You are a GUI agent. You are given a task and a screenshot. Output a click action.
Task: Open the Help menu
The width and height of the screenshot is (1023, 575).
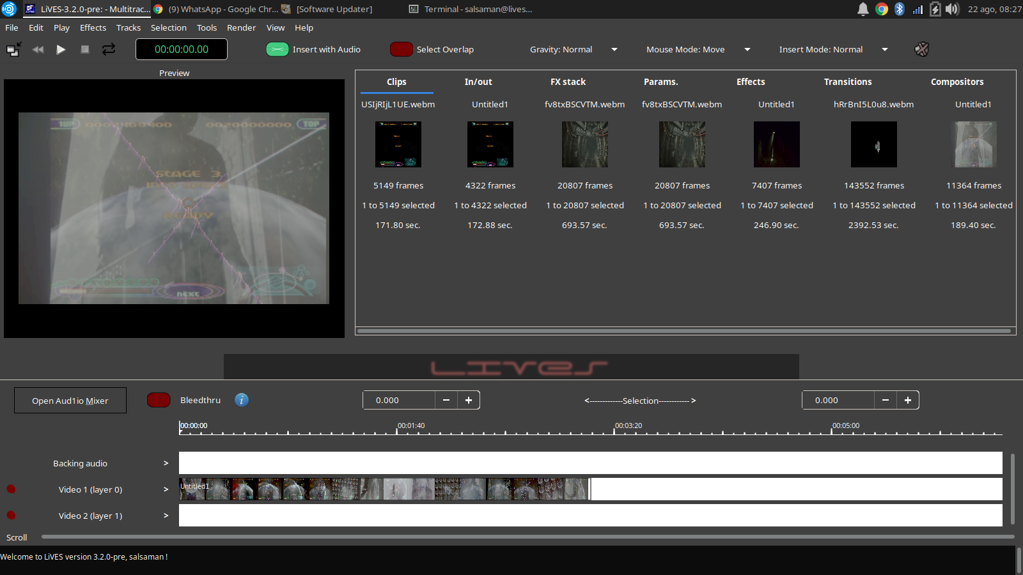click(304, 27)
